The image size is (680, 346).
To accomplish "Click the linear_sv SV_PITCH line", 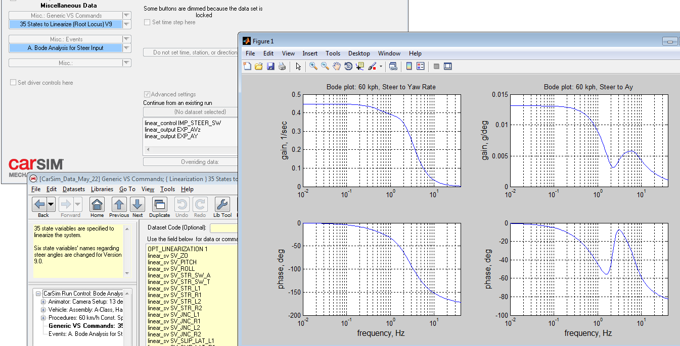I will point(172,262).
